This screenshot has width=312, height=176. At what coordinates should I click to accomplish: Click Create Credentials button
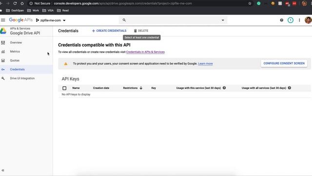(x=109, y=31)
